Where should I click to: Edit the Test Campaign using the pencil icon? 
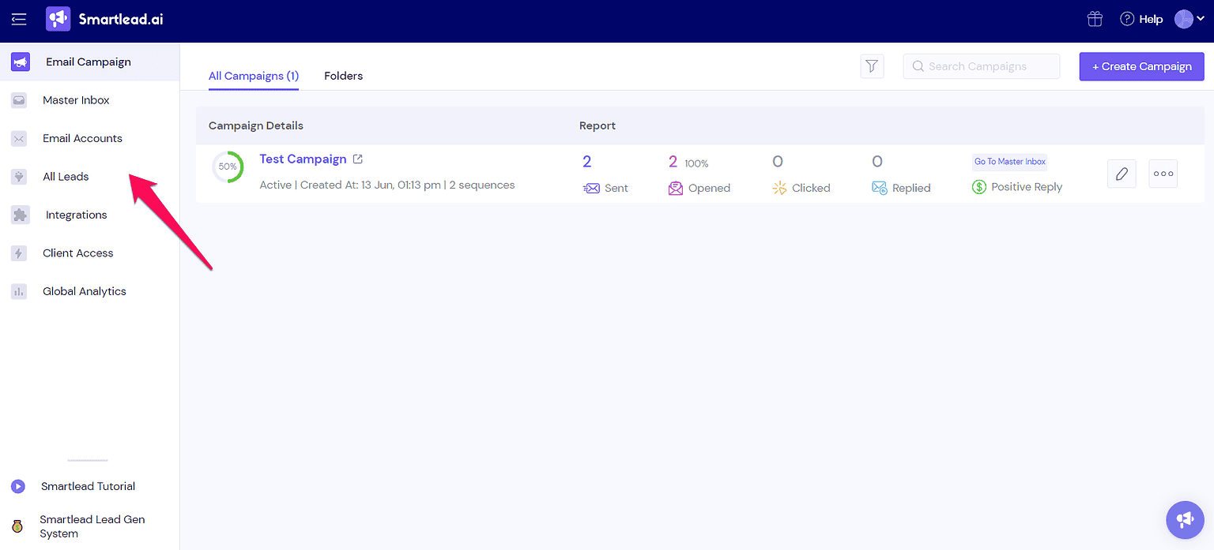pos(1122,174)
